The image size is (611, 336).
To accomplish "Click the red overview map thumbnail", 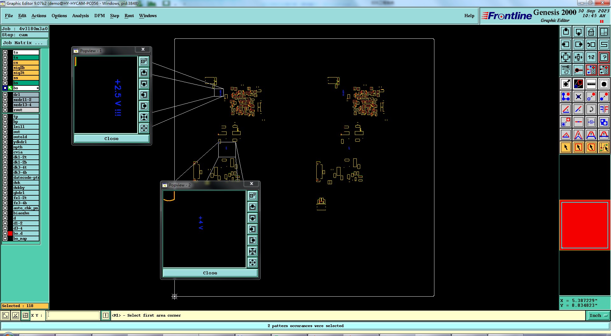I will point(585,225).
